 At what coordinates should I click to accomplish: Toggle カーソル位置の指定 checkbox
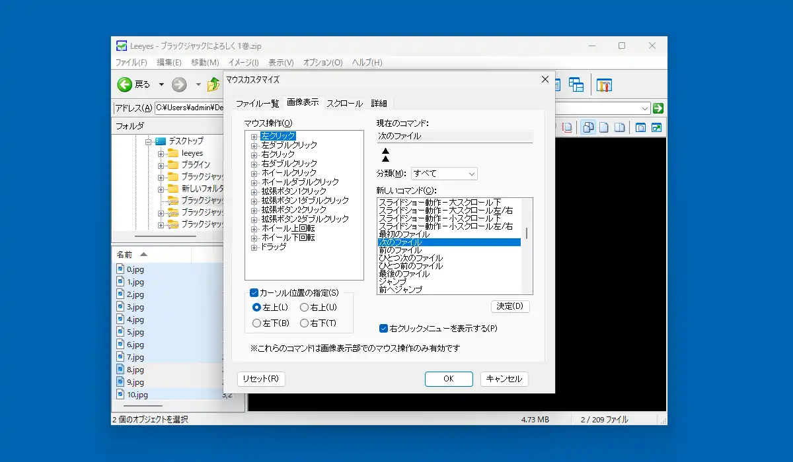tap(254, 292)
